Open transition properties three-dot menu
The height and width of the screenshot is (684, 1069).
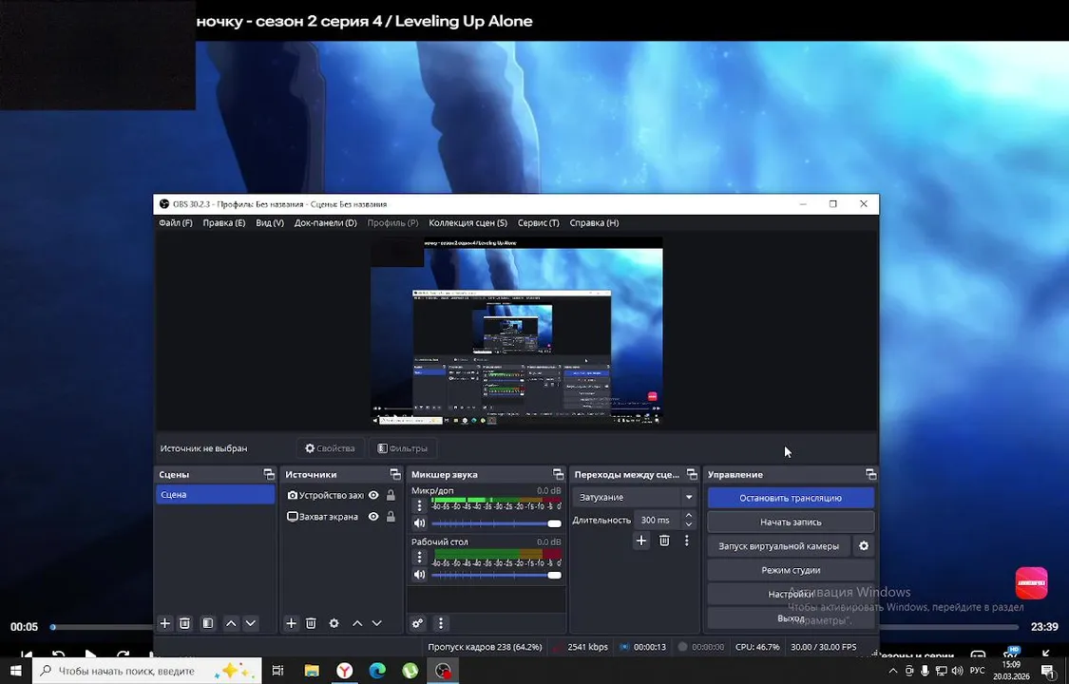686,541
